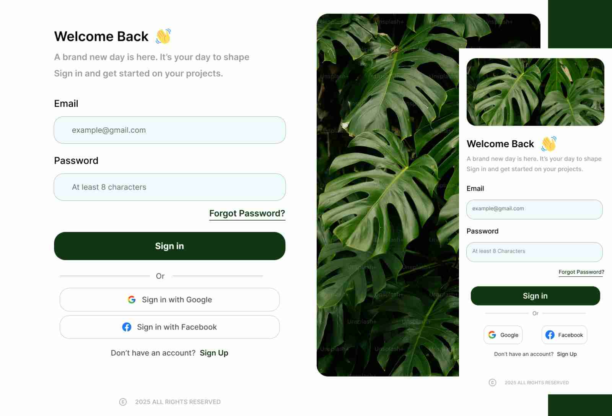612x416 pixels.
Task: Click the copyright icon in desktop footer
Action: pos(123,402)
